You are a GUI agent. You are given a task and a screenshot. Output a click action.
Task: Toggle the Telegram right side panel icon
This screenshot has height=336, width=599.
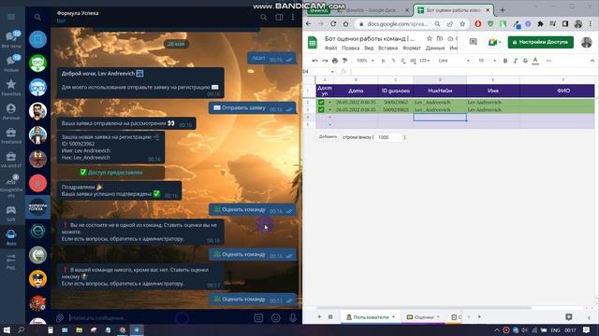pyautogui.click(x=279, y=17)
